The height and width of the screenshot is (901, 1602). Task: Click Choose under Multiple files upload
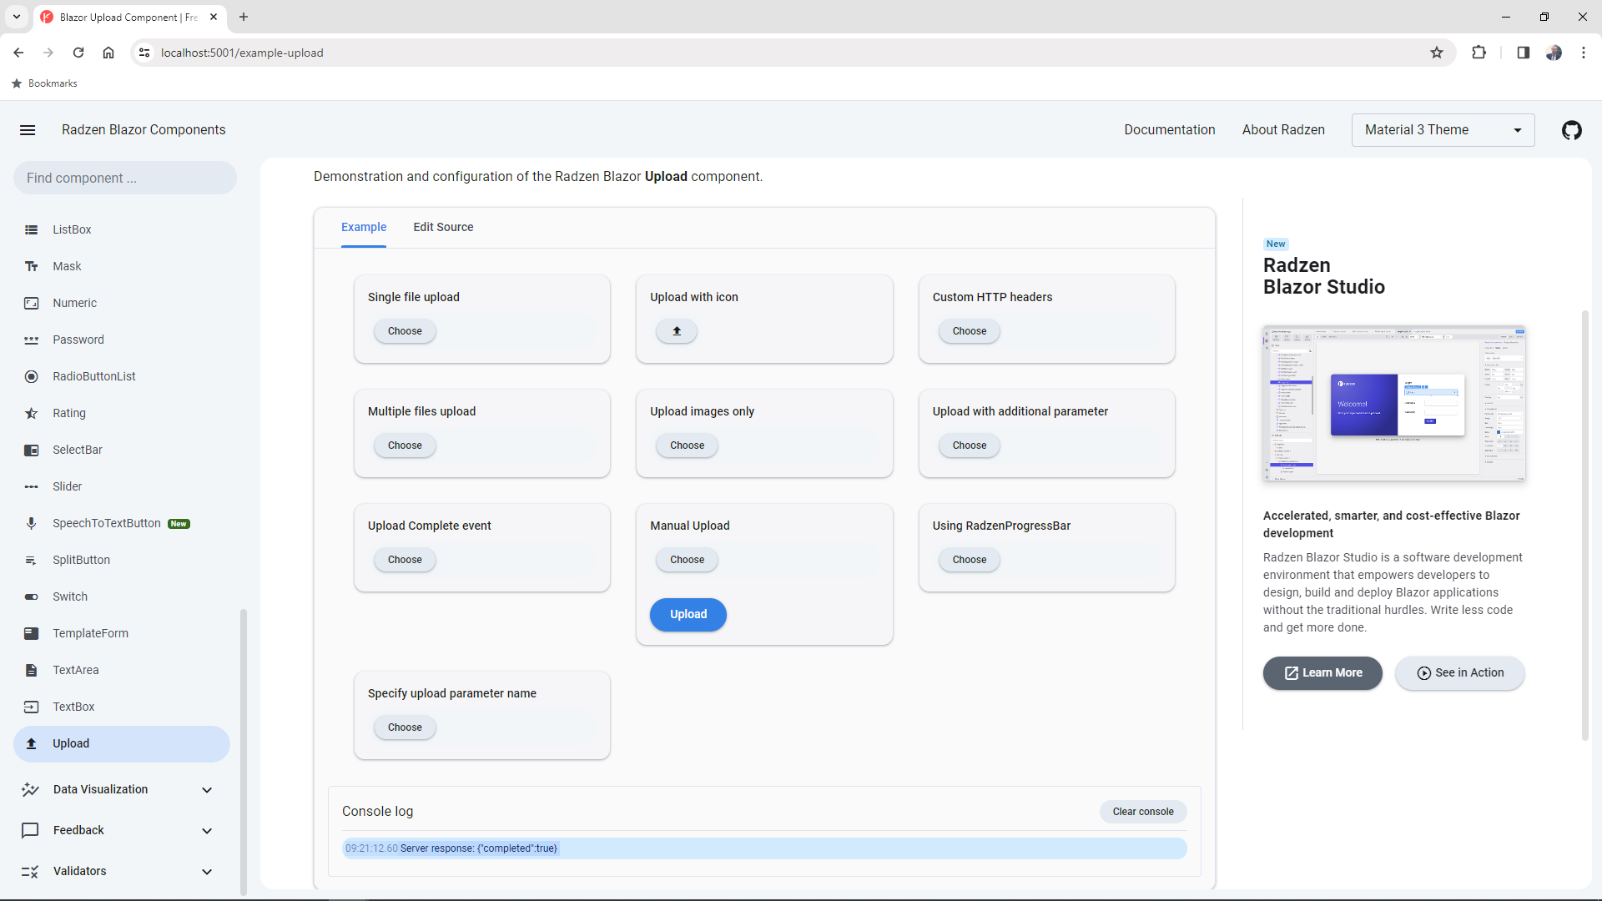click(405, 445)
